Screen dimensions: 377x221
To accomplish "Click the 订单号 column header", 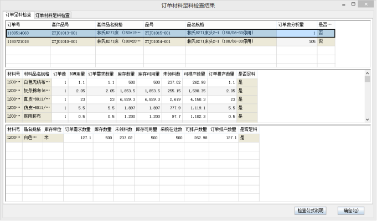I will point(28,24).
